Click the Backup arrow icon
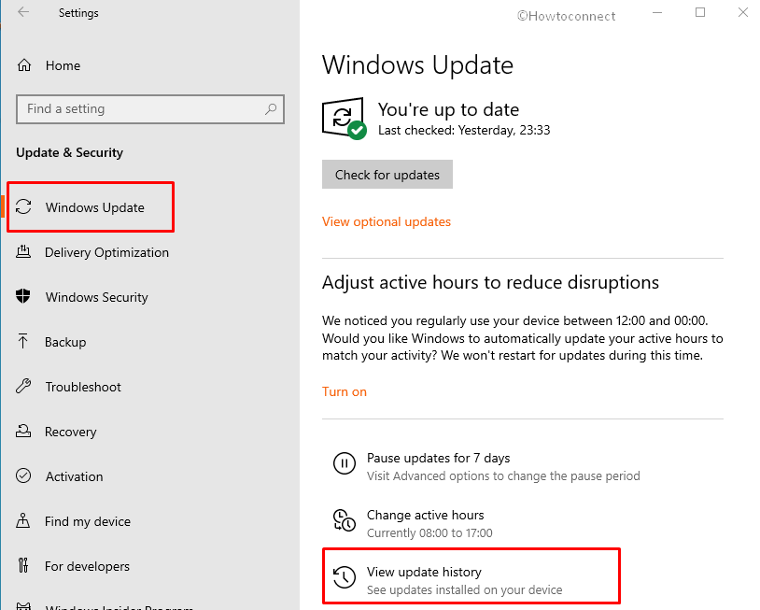The height and width of the screenshot is (610, 760). click(x=24, y=342)
